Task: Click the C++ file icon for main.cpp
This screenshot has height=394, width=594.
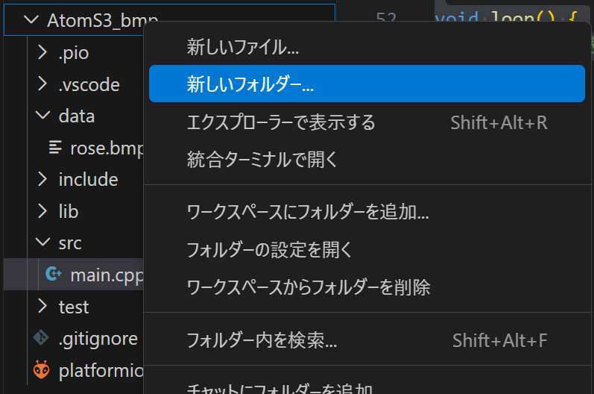Action: [54, 275]
